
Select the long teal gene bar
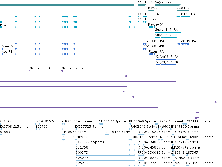pos(67,5)
